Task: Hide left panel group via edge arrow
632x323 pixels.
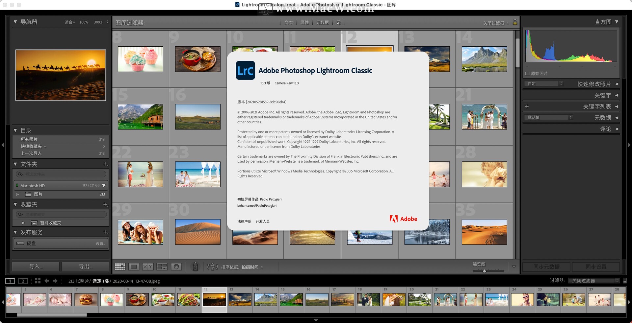Action: (3, 145)
